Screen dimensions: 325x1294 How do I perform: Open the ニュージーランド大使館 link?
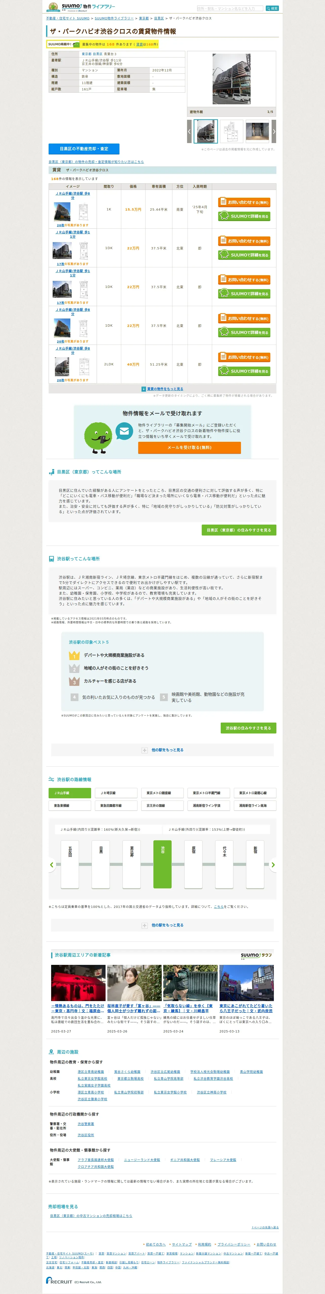(142, 1160)
